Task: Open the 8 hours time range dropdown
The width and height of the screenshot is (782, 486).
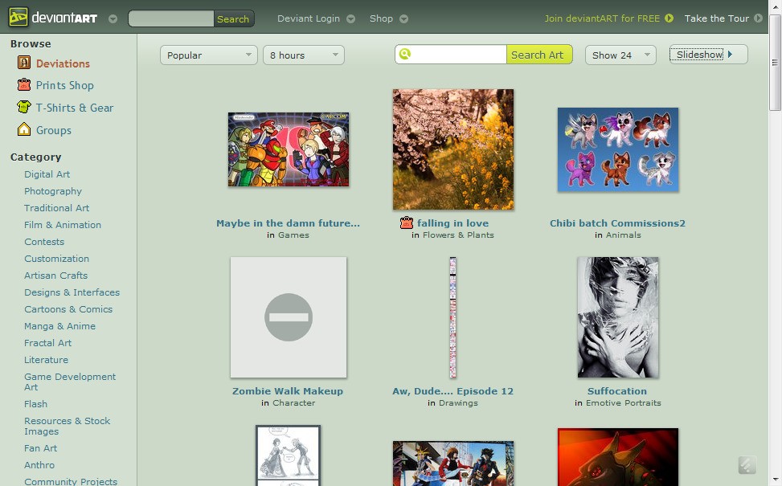Action: [303, 55]
